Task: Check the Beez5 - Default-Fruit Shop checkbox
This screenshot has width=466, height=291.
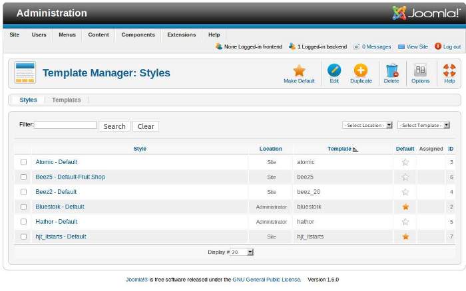Action: tap(24, 177)
